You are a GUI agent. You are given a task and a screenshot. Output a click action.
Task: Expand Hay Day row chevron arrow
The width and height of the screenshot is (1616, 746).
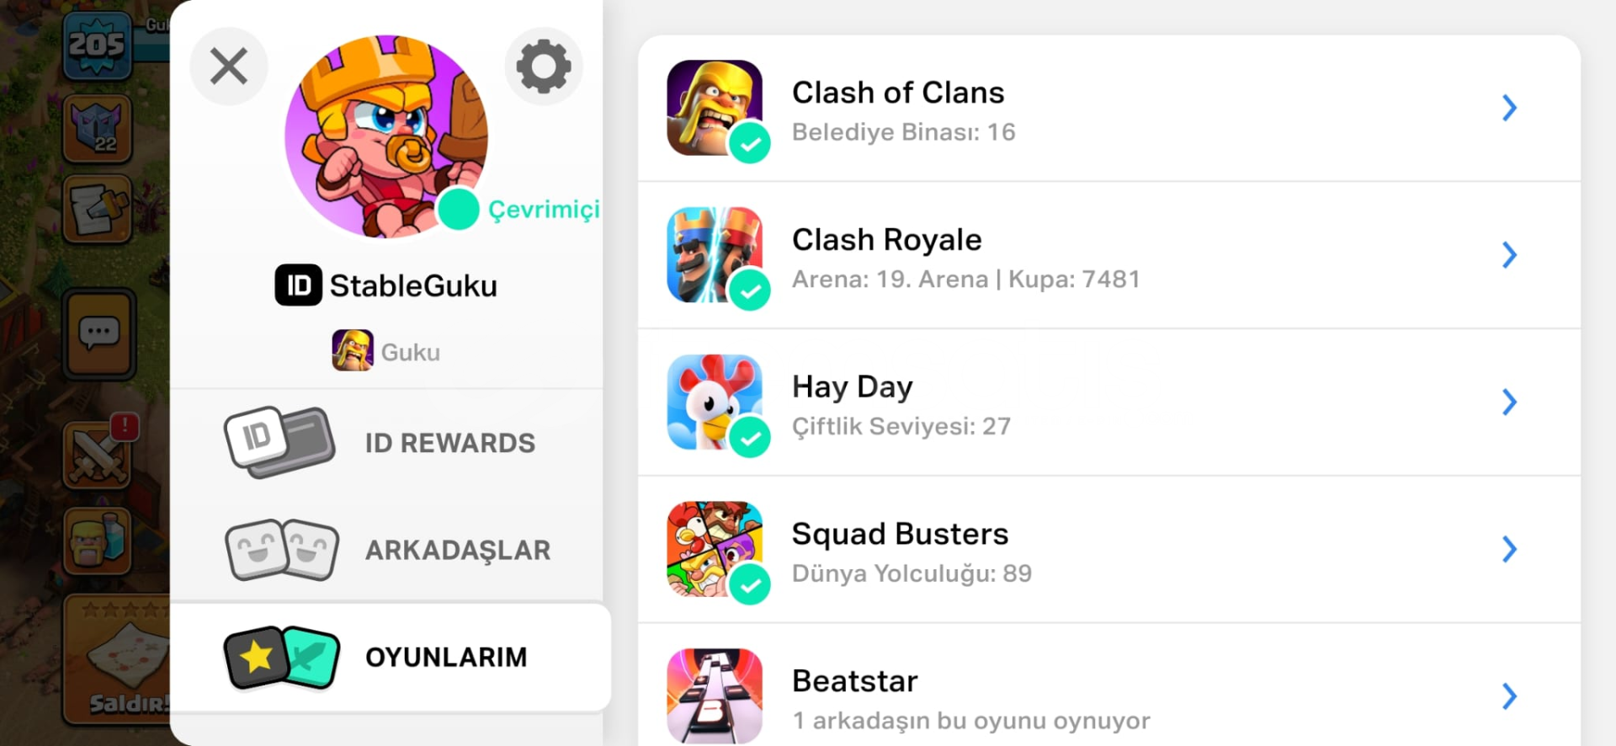(1510, 402)
